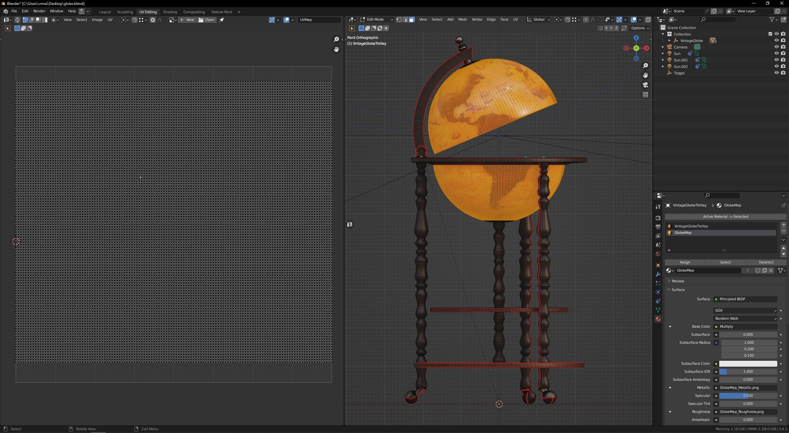Remove material slot with minus button

tap(783, 231)
